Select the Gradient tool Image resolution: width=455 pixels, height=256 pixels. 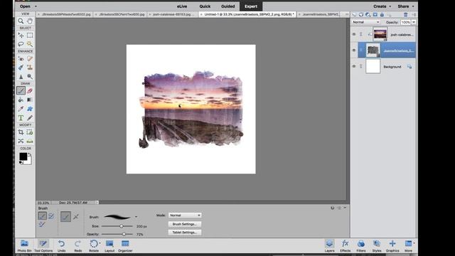pyautogui.click(x=30, y=100)
